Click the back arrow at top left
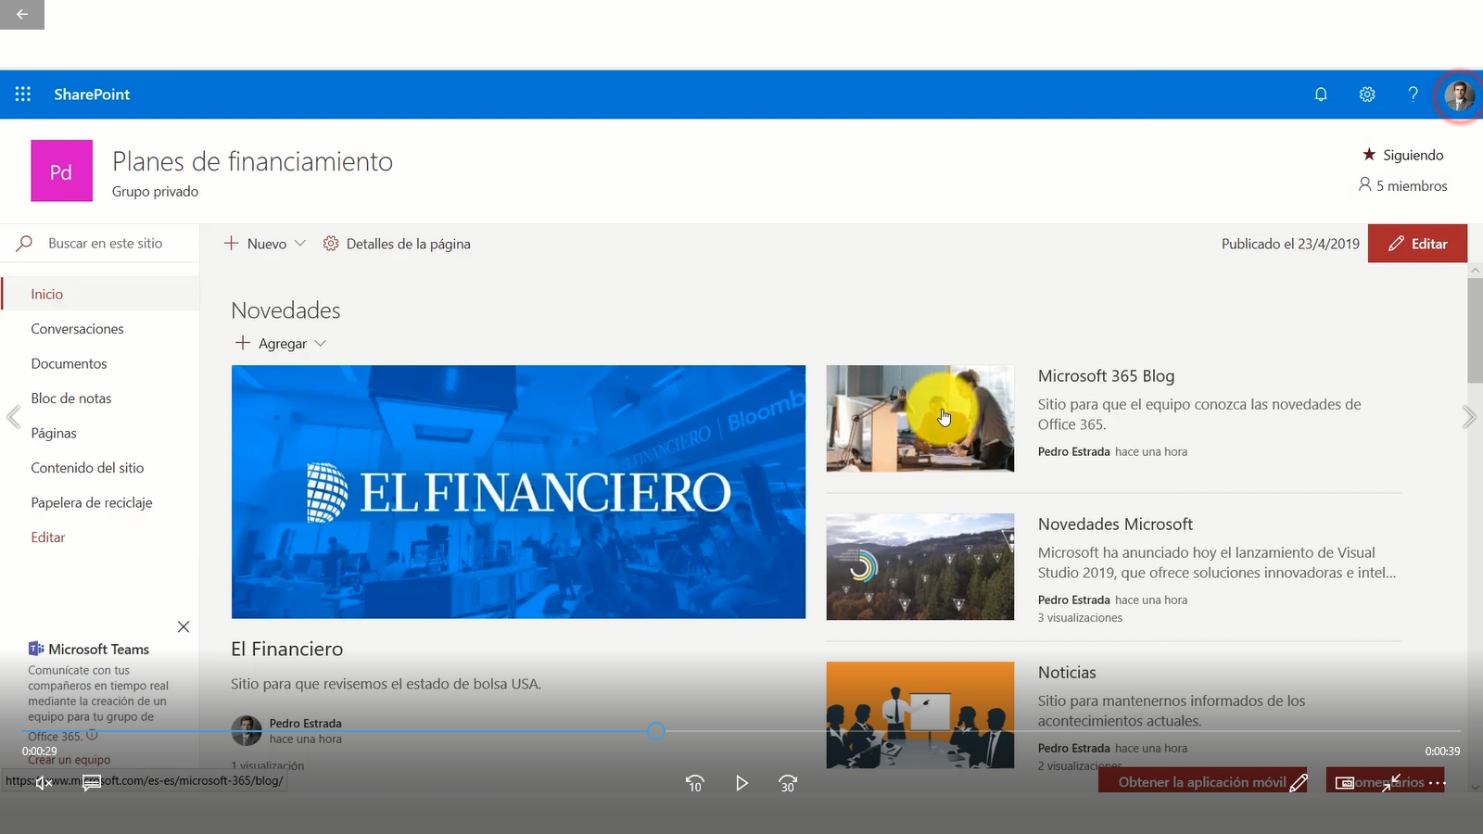1483x834 pixels. (22, 14)
